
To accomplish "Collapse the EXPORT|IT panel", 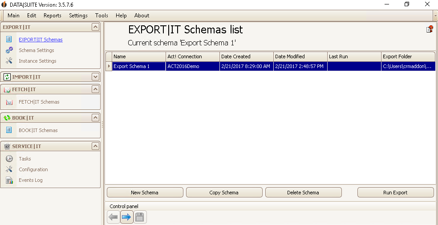I will coord(96,27).
